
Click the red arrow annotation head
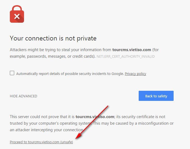[79, 136]
